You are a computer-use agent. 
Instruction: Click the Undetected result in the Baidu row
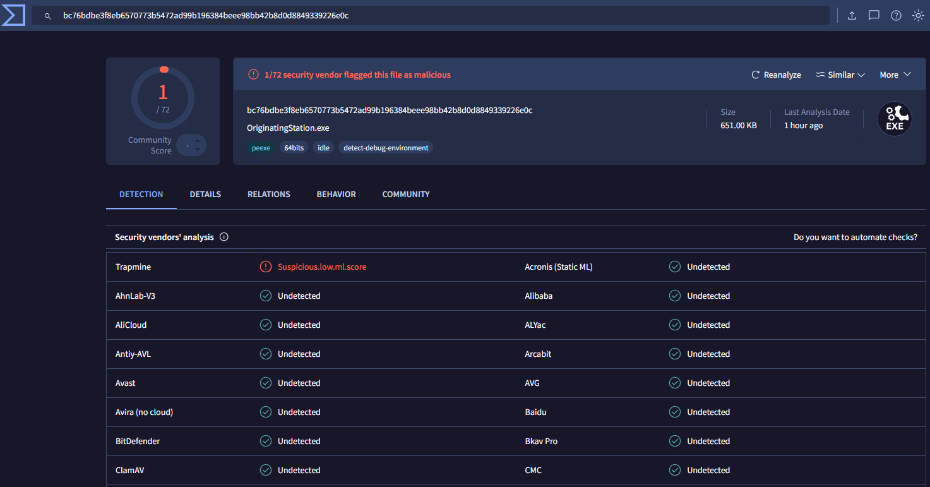[x=708, y=412]
